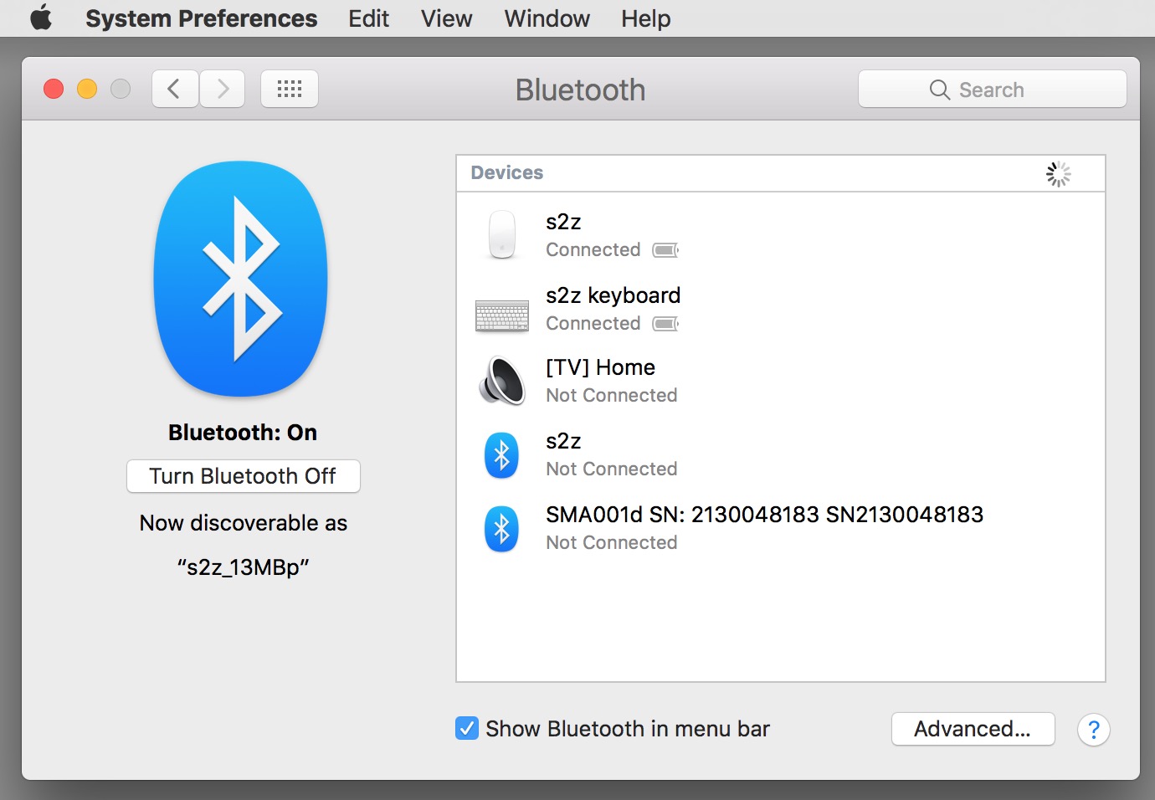
Task: Click the magnifying glass search icon
Action: 940,90
